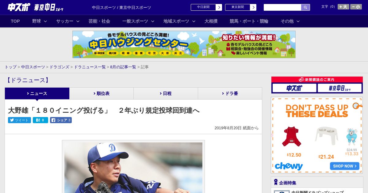
Task: Expand the 野球 menu chevron
Action: point(45,21)
